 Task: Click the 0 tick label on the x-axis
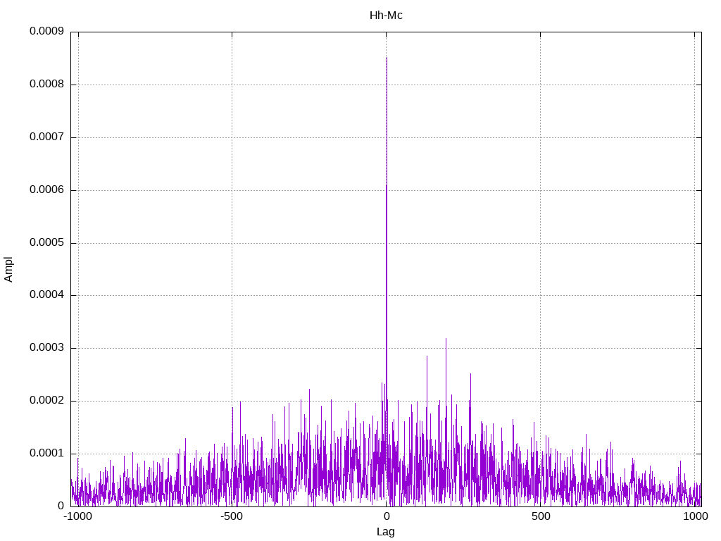tap(386, 516)
